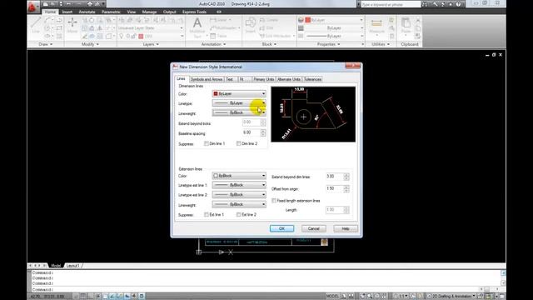Click Baseline spacing value field
533x300 pixels.
click(252, 132)
